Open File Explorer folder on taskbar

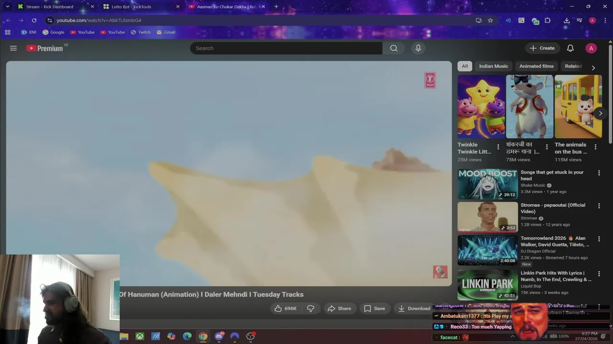tap(125, 336)
